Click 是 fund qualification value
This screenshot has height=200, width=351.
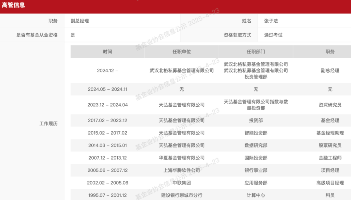click(73, 35)
